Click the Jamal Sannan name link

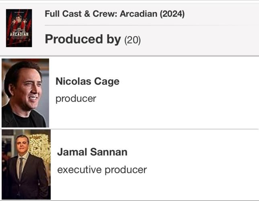[x=92, y=152]
